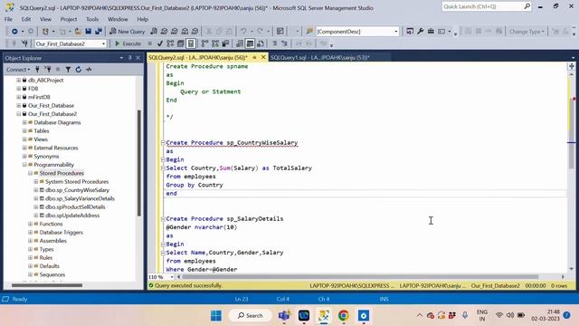Click inside the Quick Launch input field
579x326 pixels.
tap(482, 6)
